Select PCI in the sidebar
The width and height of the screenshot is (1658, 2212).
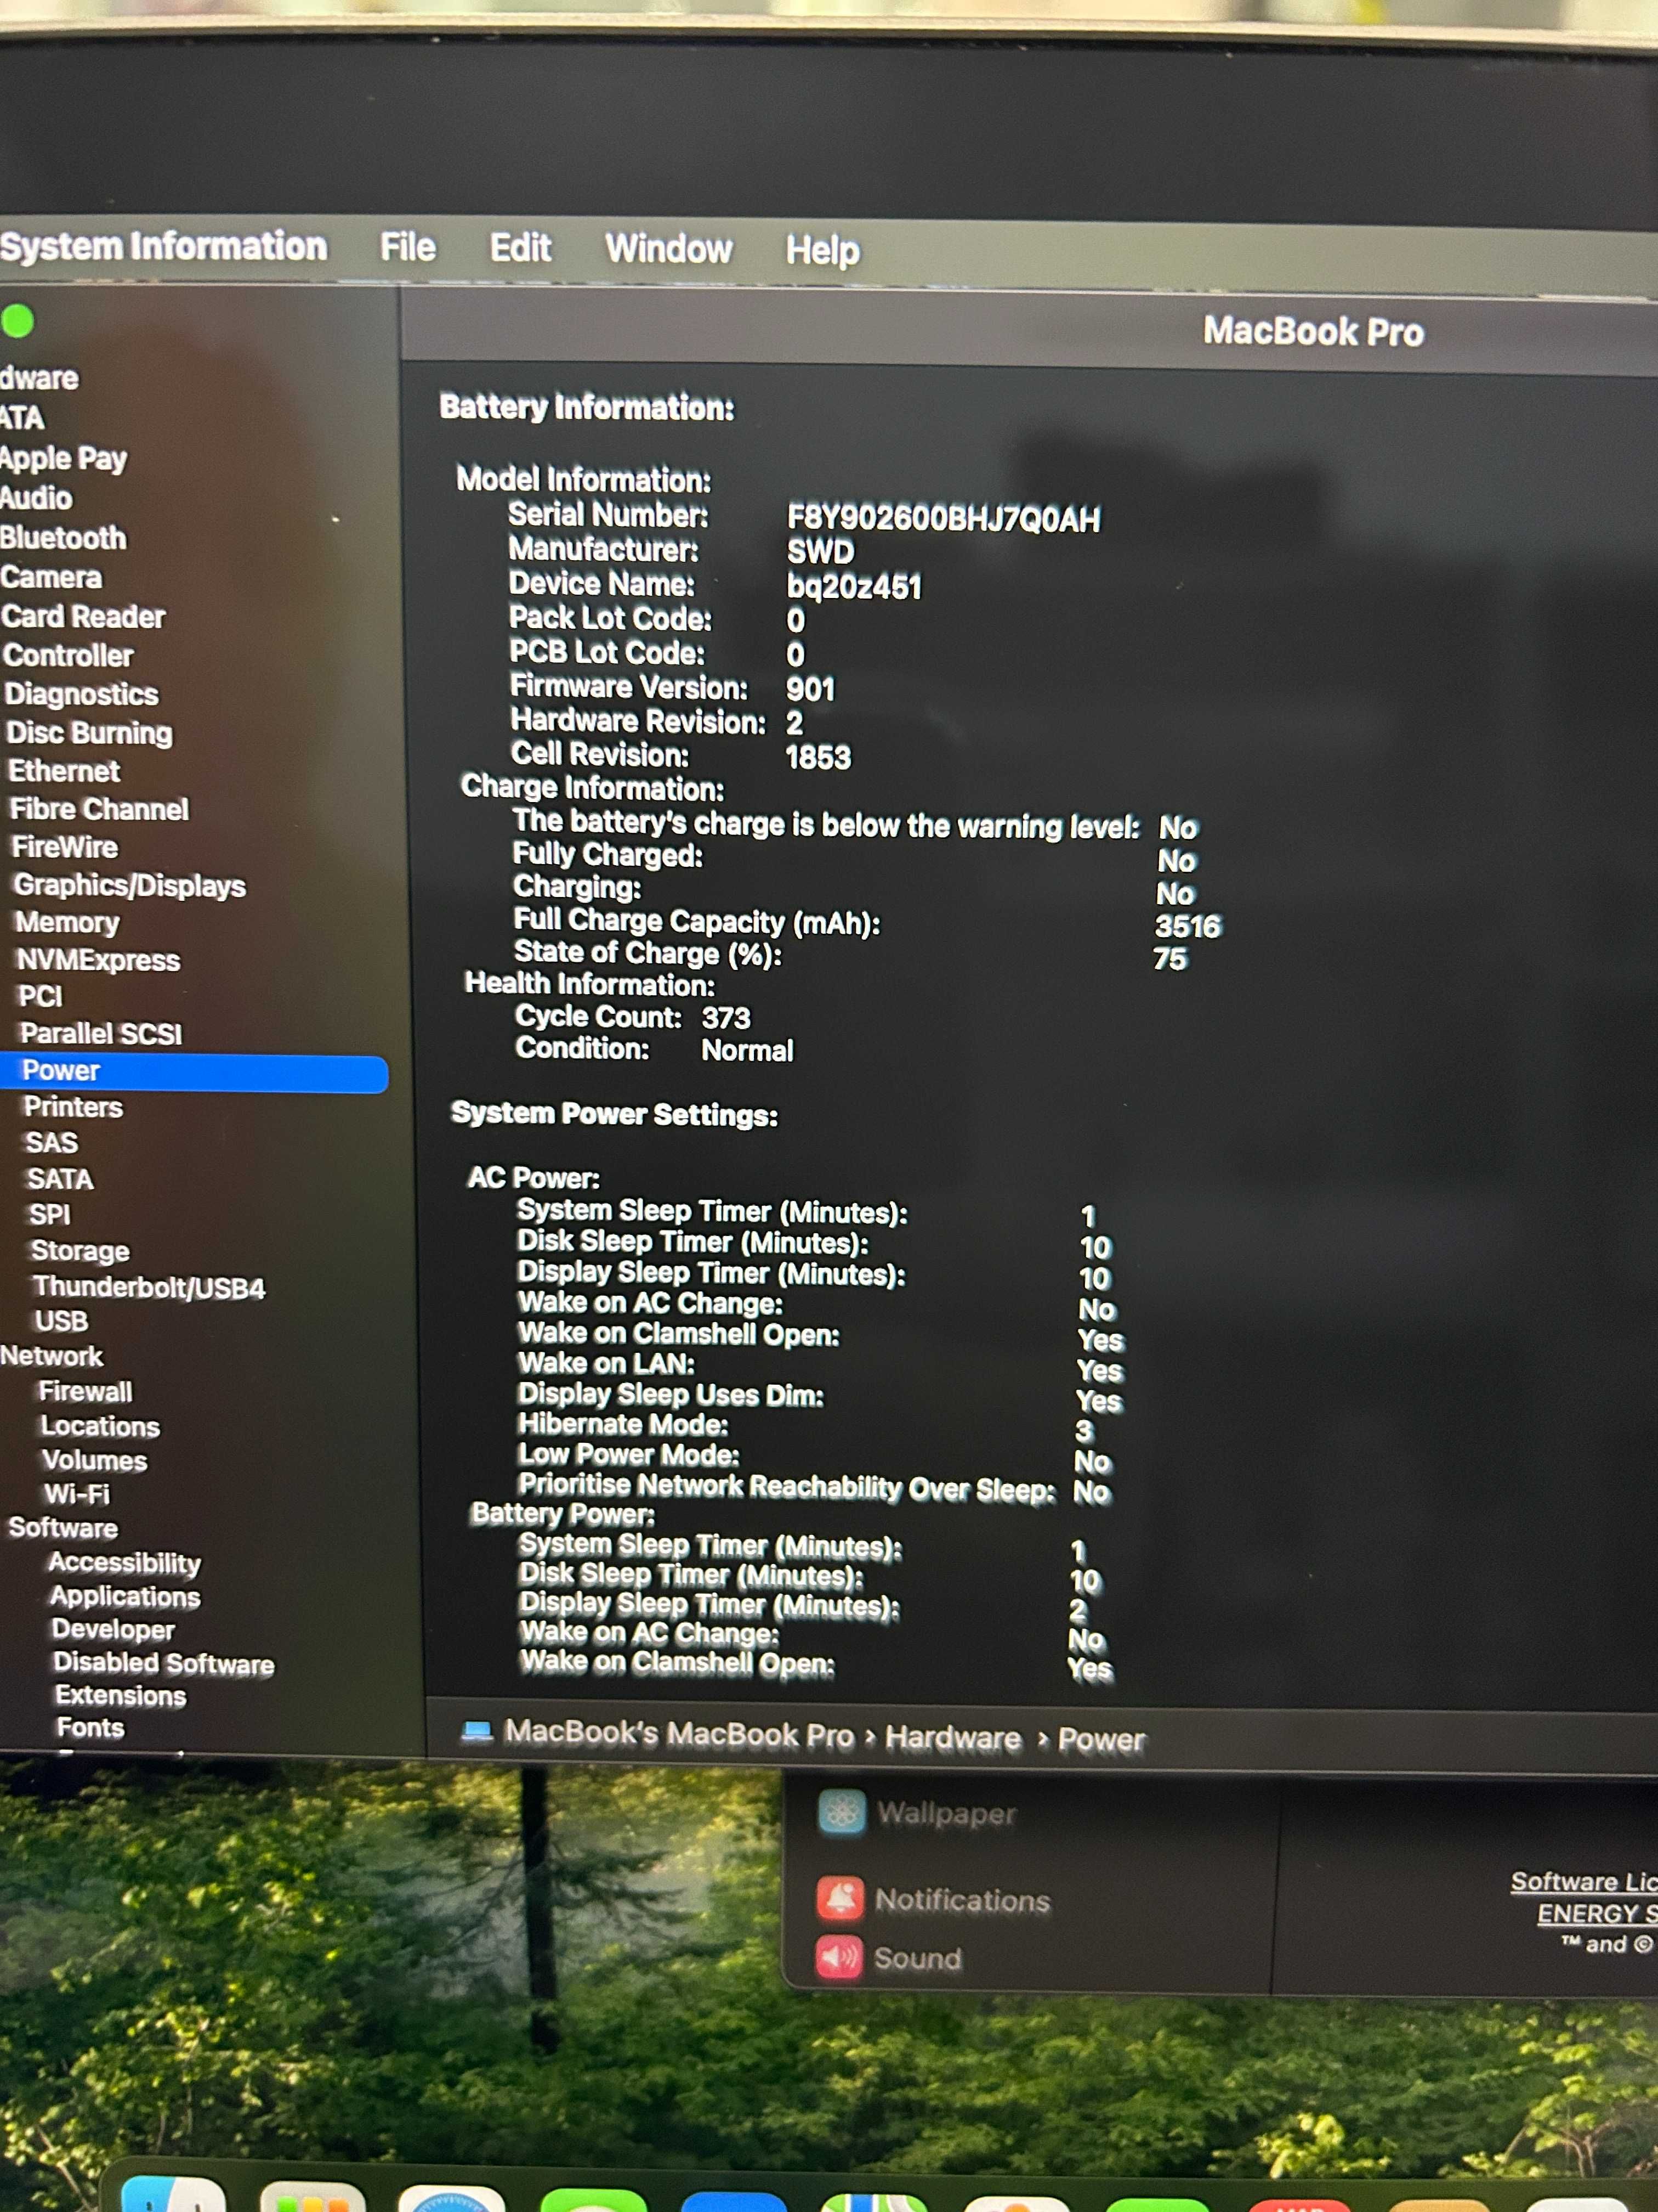coord(41,996)
